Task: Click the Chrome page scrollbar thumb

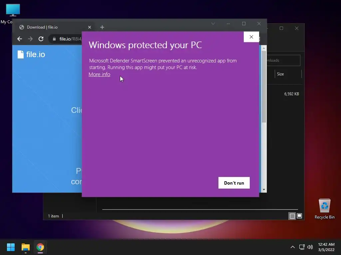Action: click(x=264, y=87)
